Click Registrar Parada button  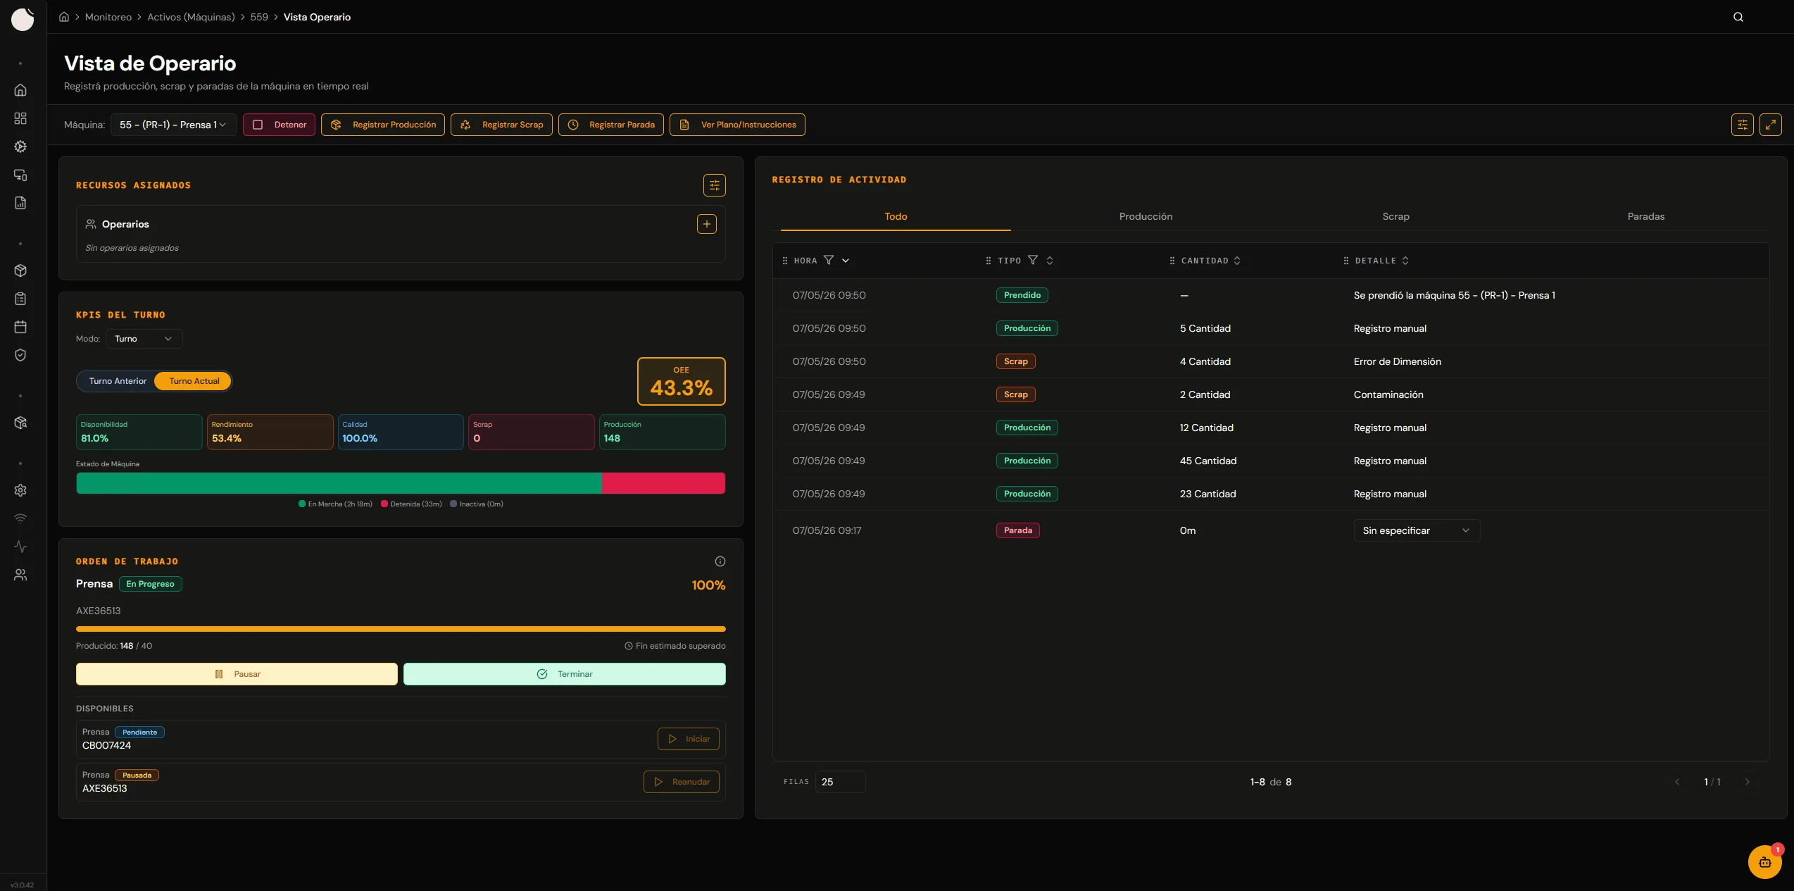click(611, 125)
